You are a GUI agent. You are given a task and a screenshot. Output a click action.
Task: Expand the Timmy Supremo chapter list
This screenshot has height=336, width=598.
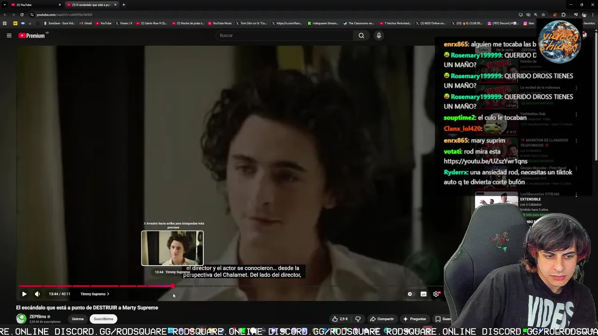coord(95,294)
